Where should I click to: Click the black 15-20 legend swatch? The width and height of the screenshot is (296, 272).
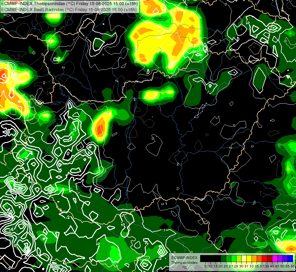click(218, 258)
